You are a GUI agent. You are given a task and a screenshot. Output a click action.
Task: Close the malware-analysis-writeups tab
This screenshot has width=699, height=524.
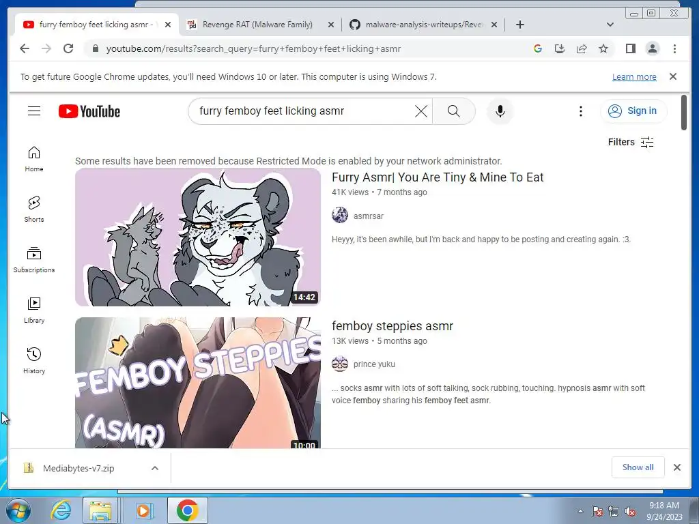click(x=494, y=25)
